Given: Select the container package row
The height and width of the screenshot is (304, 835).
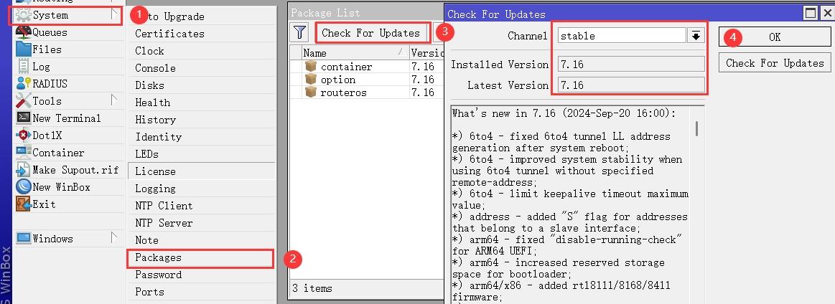Looking at the screenshot, I should pos(366,67).
